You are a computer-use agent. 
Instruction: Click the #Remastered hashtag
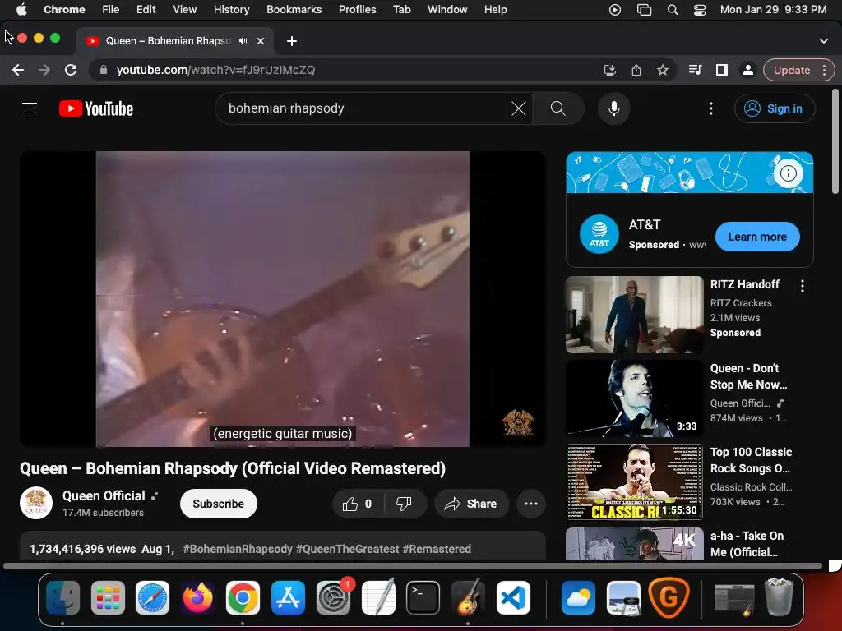pyautogui.click(x=437, y=549)
